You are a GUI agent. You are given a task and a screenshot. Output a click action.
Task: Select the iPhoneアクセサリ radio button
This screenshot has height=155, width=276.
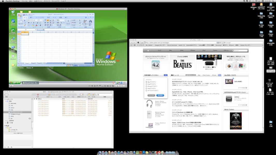click(146, 86)
